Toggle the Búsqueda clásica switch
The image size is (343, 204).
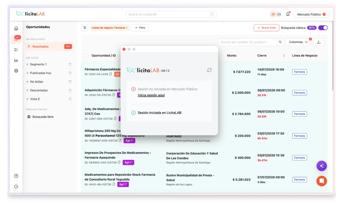(323, 28)
